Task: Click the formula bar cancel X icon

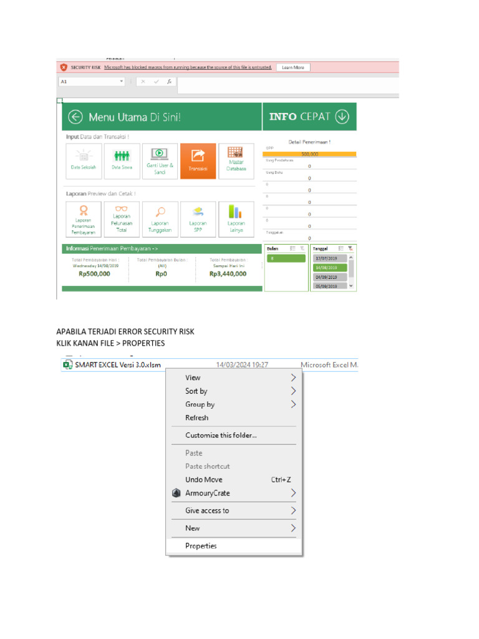Action: coord(143,82)
